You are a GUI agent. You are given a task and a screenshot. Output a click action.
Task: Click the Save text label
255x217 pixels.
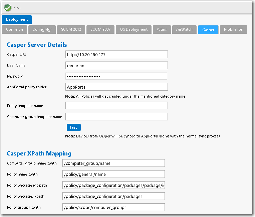coord(17,8)
